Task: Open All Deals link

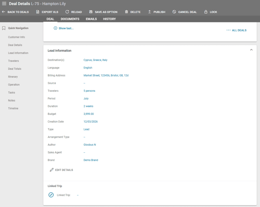Action: (x=237, y=30)
